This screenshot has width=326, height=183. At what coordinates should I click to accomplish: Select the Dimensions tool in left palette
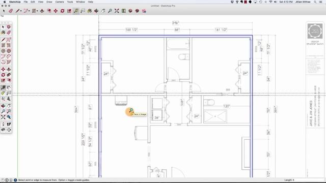point(9,88)
